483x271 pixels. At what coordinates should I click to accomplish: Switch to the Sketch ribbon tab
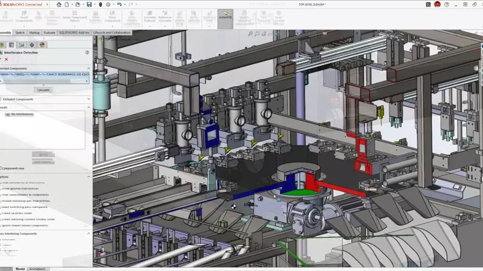(20, 33)
